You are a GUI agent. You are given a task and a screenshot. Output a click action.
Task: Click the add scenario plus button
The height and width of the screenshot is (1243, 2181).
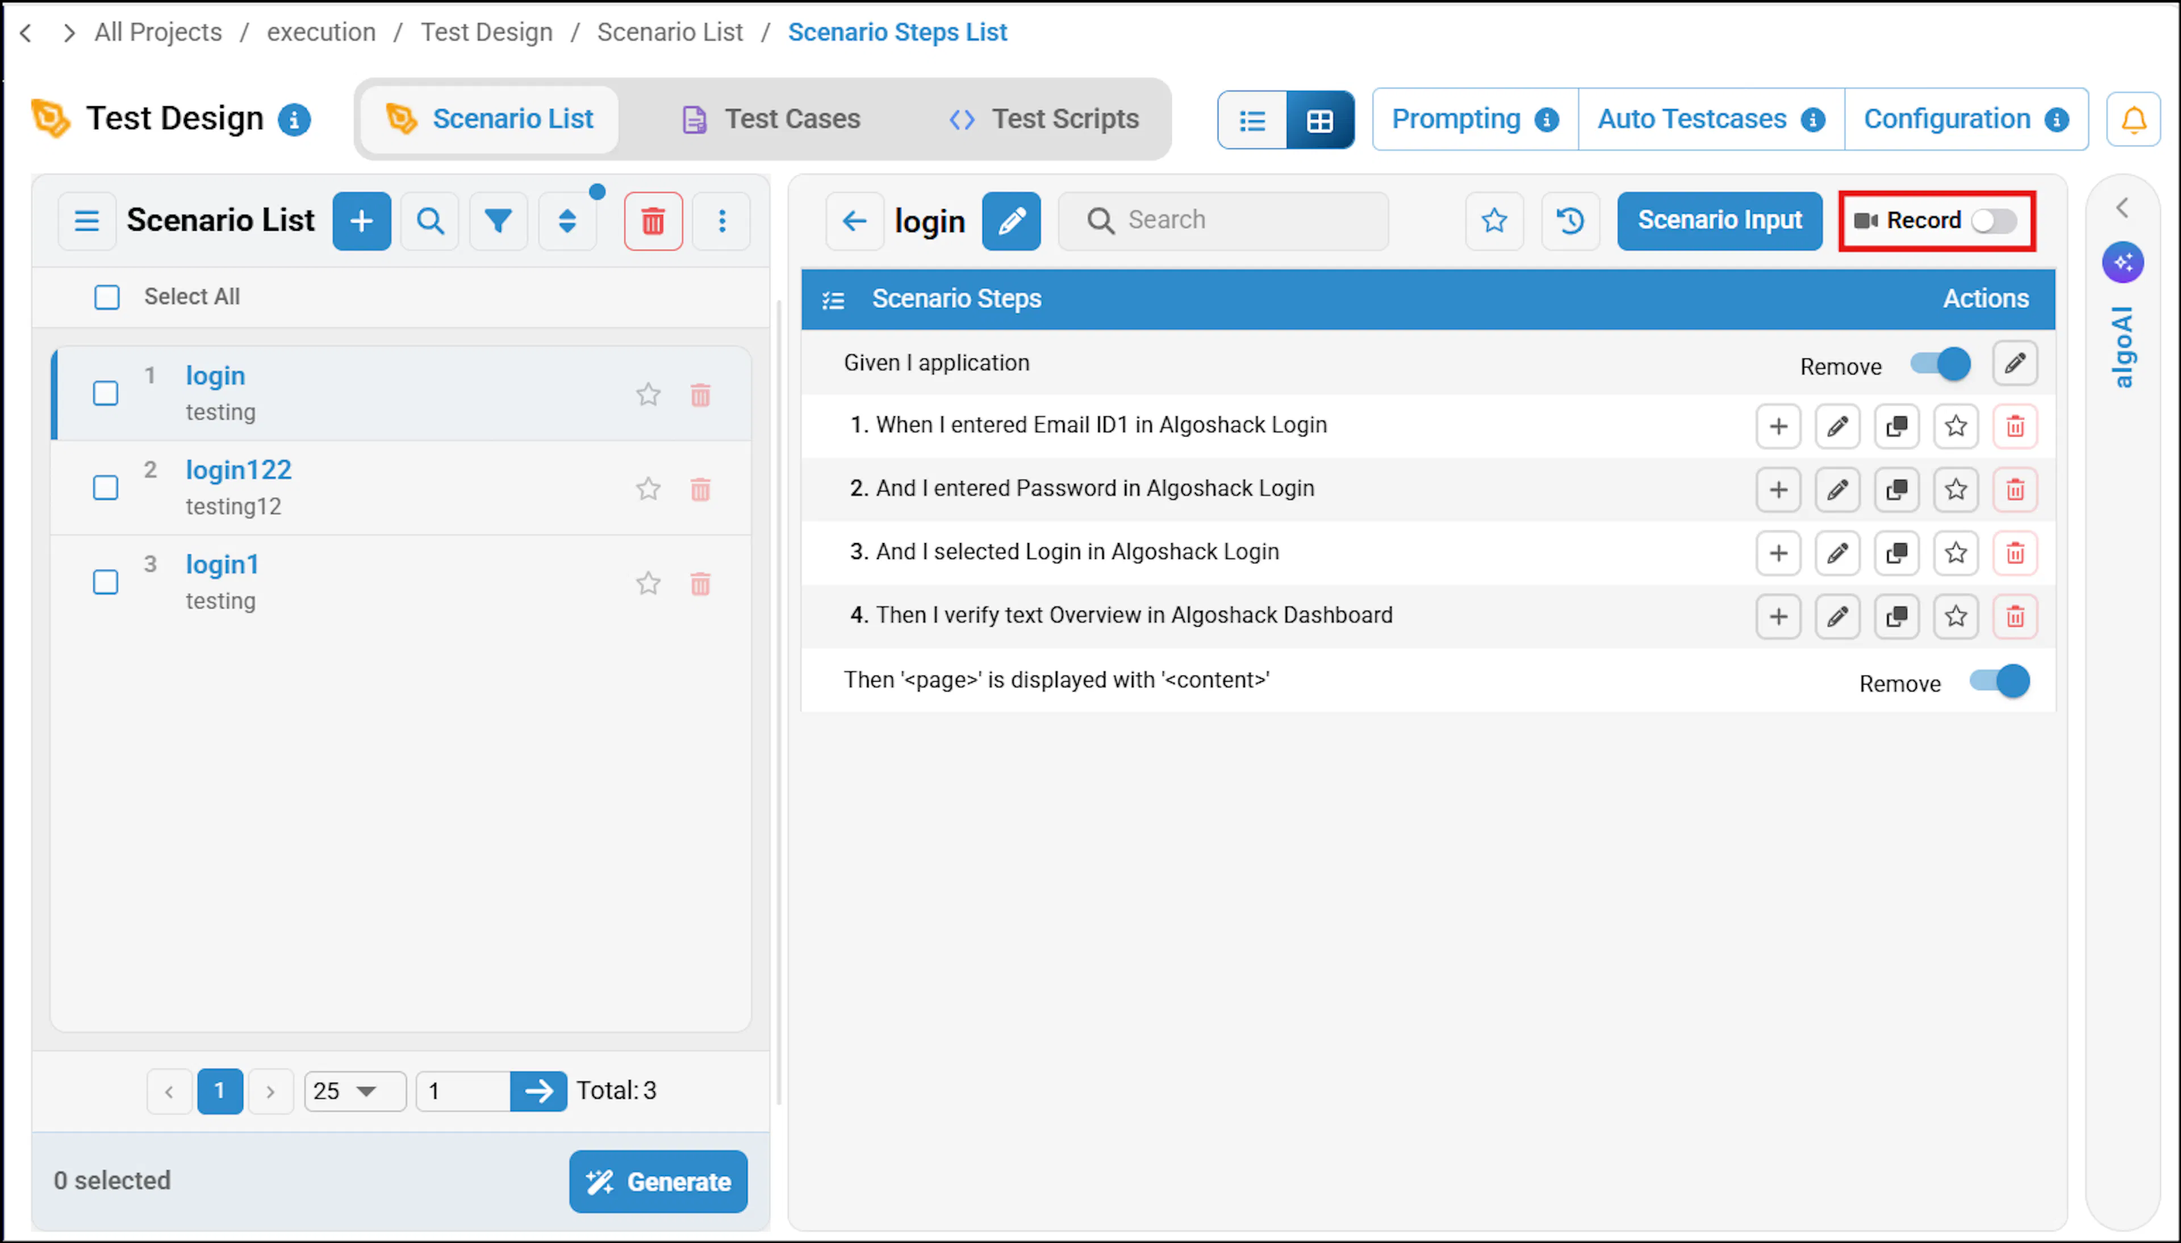(362, 221)
